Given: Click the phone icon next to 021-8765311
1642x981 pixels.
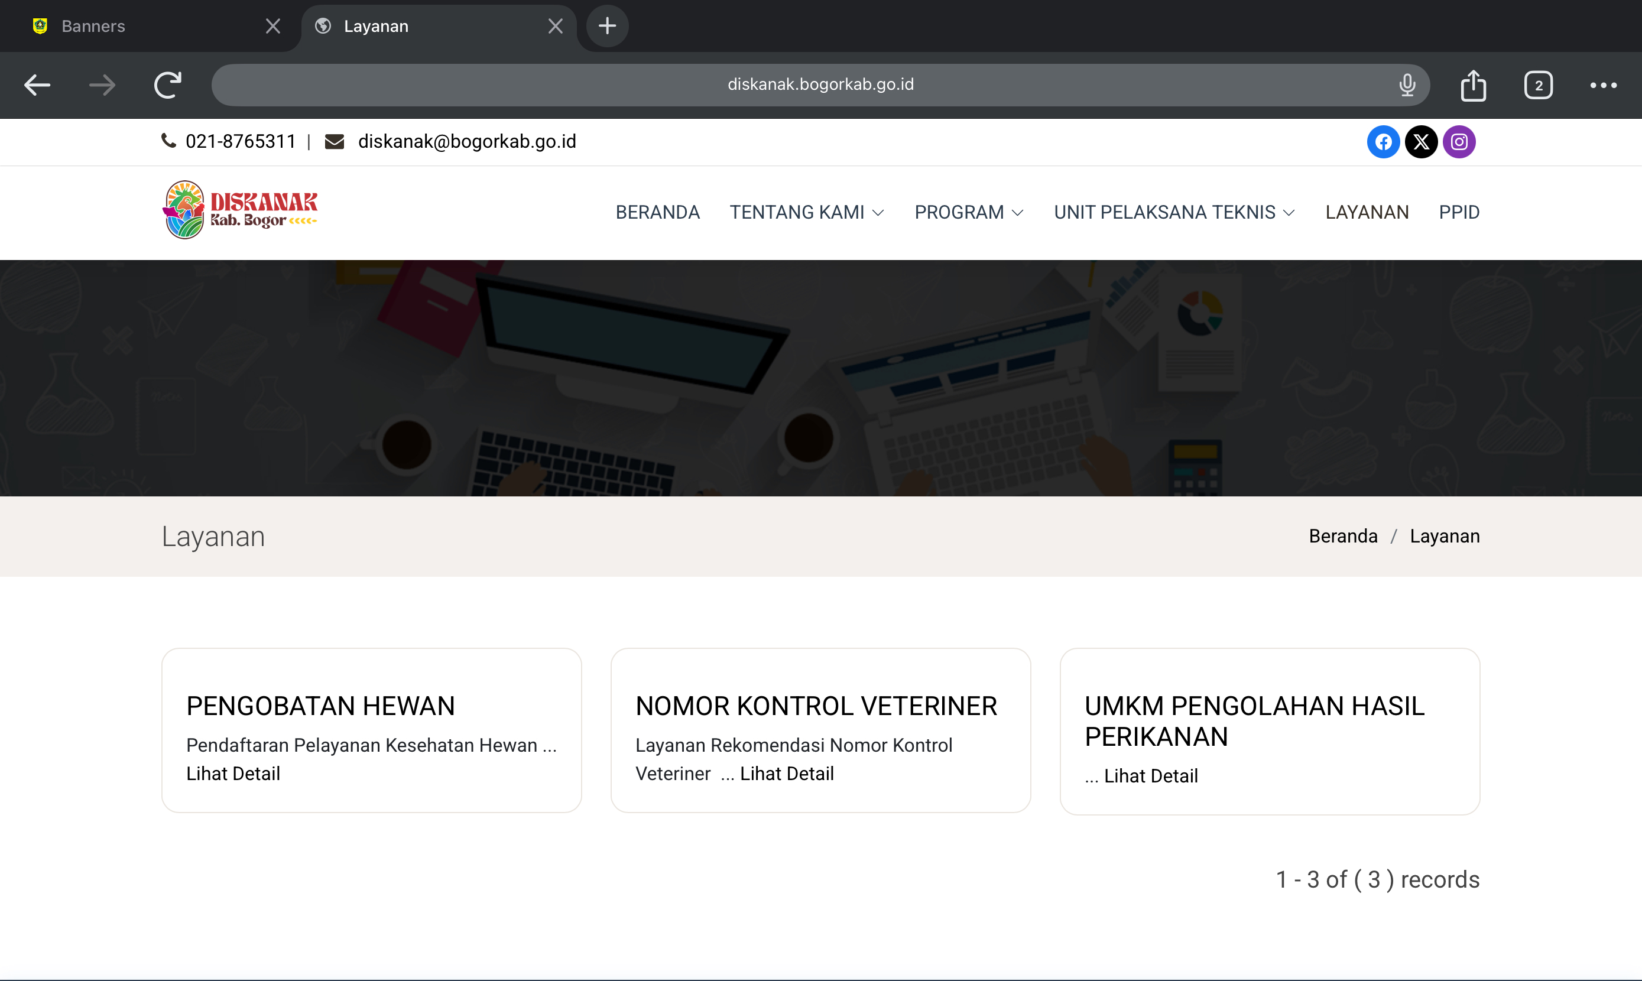Looking at the screenshot, I should [168, 141].
